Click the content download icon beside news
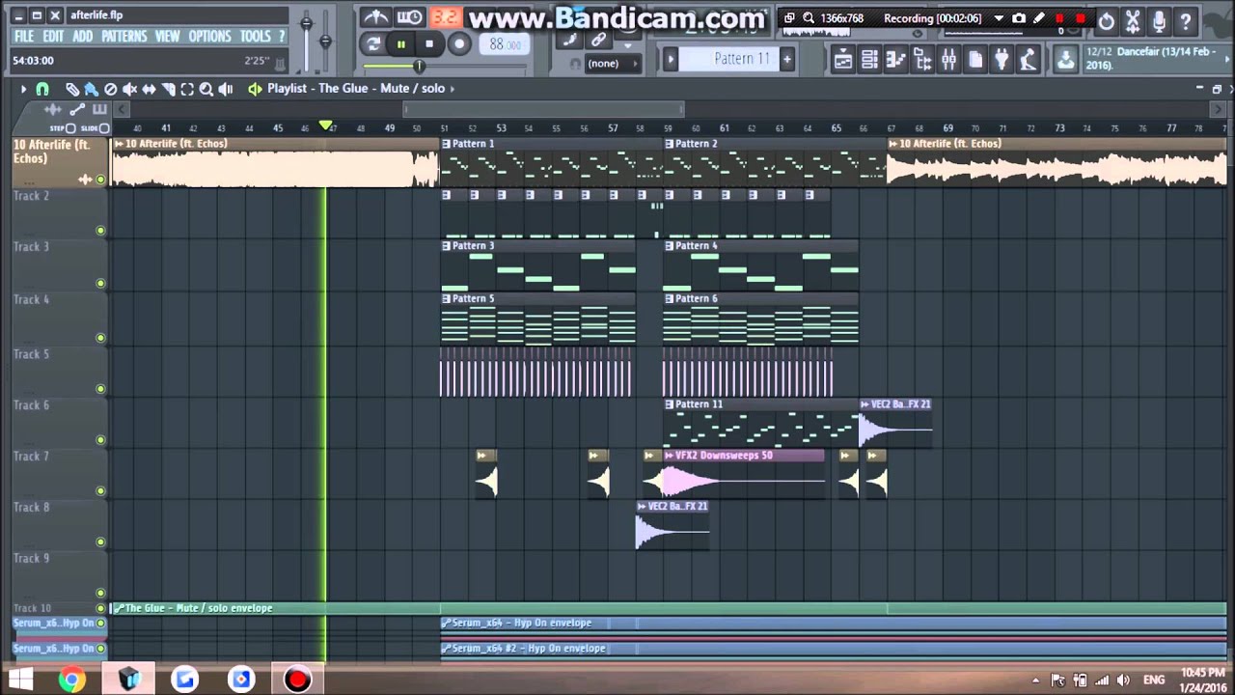The height and width of the screenshot is (695, 1235). tap(1065, 60)
